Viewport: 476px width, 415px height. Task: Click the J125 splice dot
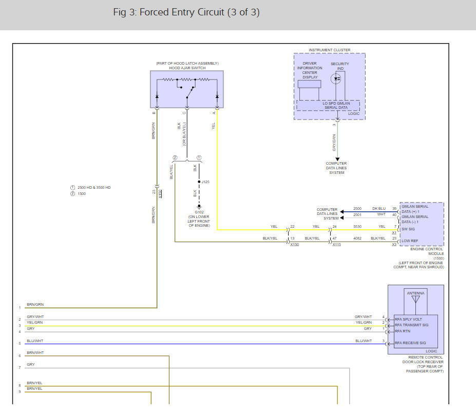(x=199, y=182)
